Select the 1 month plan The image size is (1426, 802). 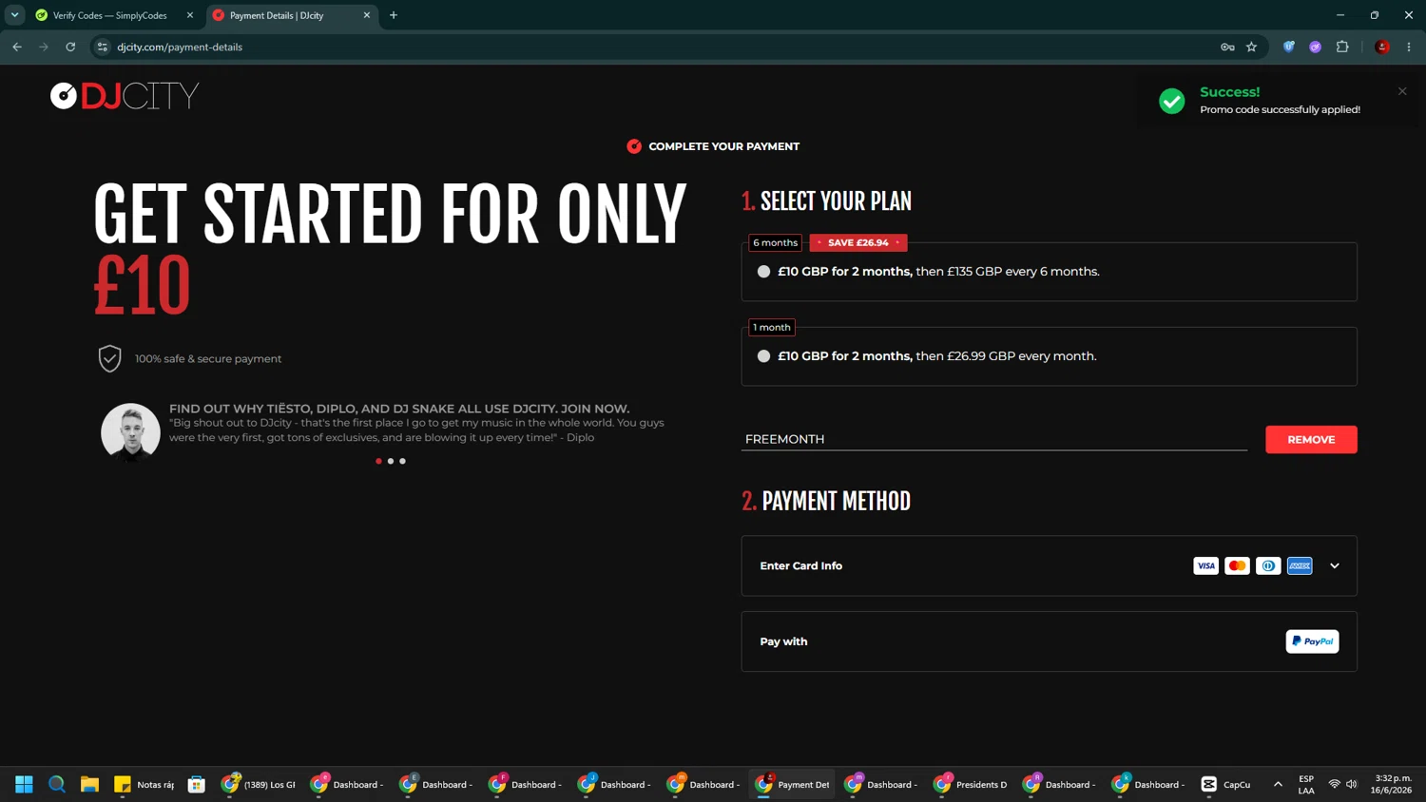click(763, 356)
